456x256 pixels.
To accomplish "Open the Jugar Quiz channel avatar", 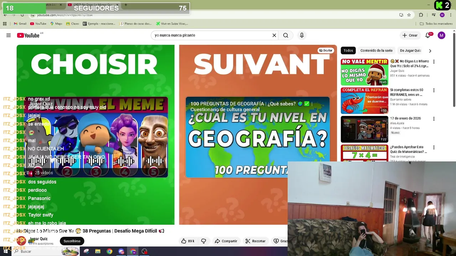I will 21,241.
